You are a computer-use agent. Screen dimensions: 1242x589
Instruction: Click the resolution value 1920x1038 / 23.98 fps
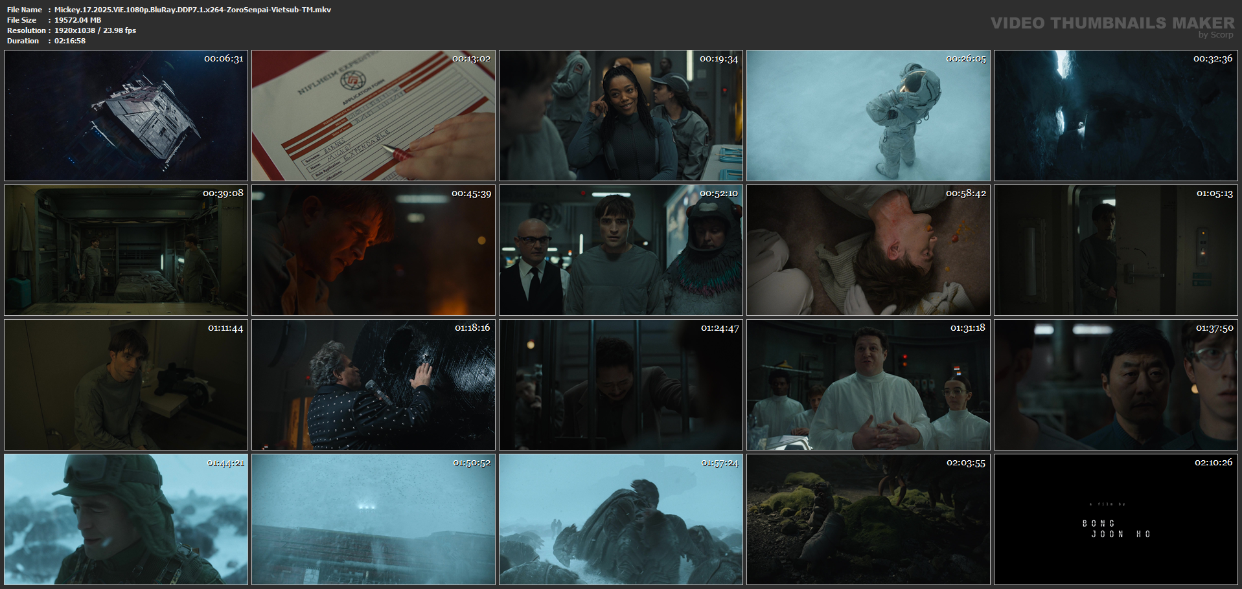point(95,30)
